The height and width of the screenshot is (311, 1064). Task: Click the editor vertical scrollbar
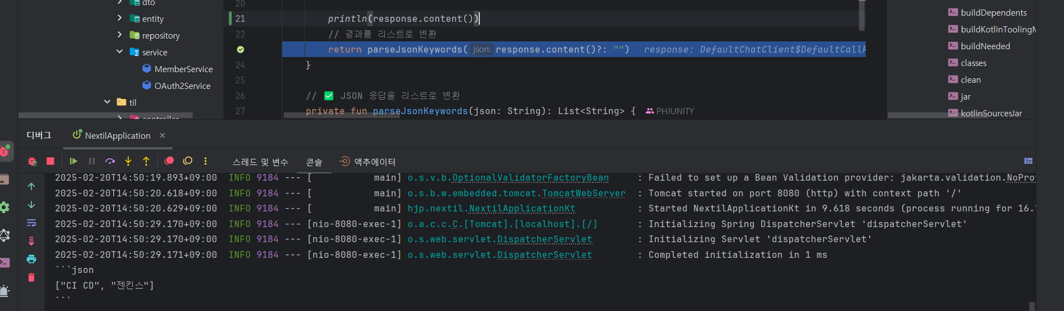(862, 15)
